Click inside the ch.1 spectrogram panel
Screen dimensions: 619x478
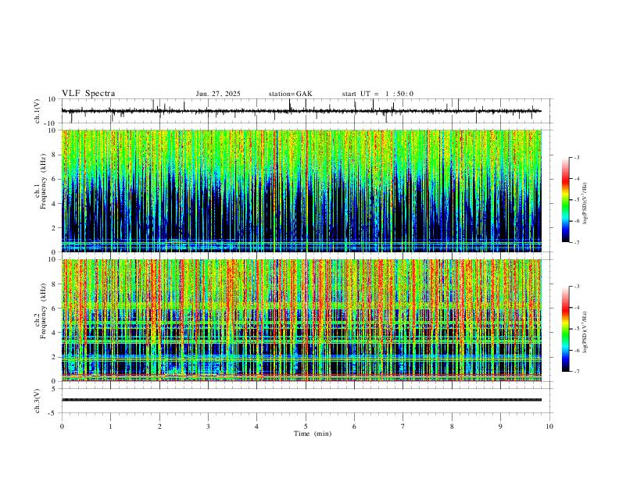pos(301,191)
